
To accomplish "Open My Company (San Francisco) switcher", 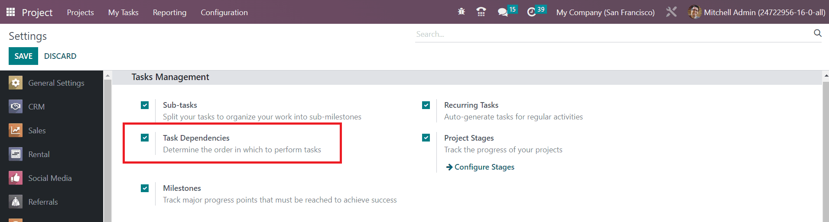I will (x=605, y=12).
